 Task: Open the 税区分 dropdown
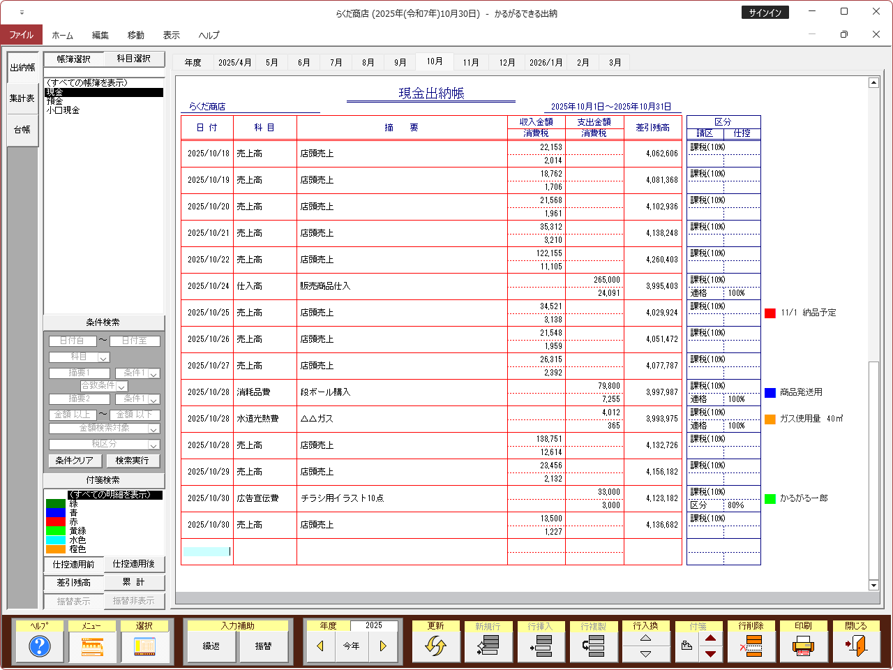tap(153, 445)
